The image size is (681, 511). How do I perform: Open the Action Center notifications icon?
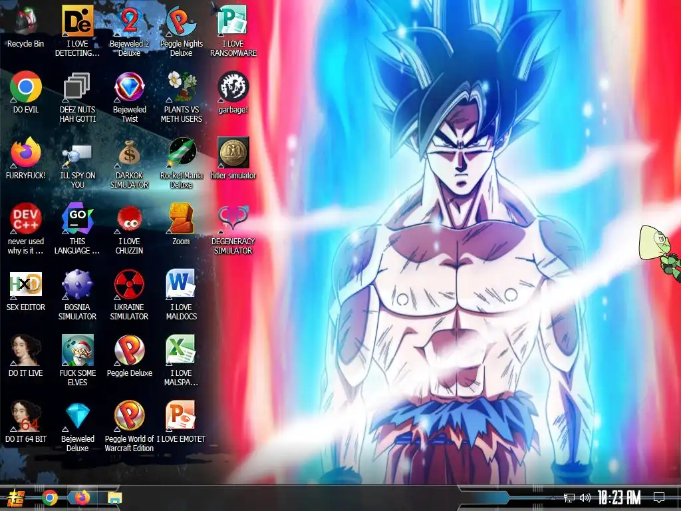click(659, 498)
